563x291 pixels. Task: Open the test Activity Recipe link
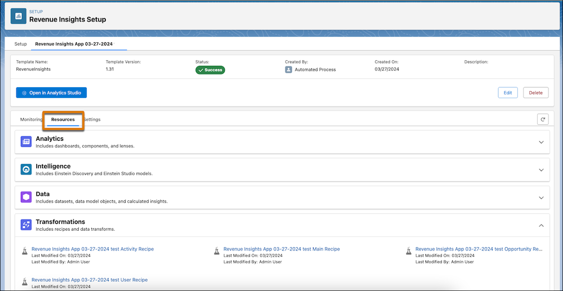93,249
